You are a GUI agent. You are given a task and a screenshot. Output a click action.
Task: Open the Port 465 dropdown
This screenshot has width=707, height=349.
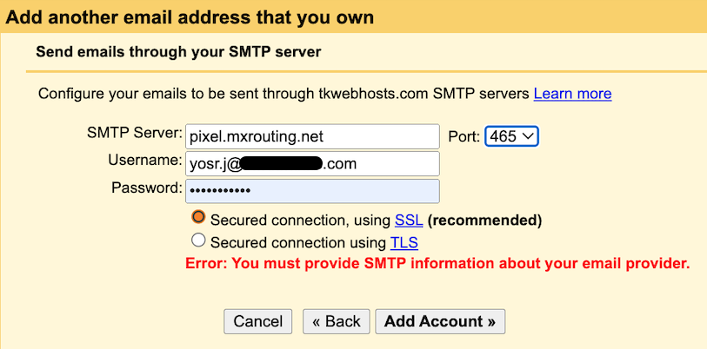coord(512,136)
